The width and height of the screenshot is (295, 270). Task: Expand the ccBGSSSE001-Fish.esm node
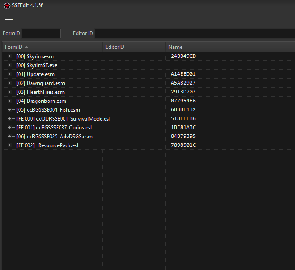click(x=9, y=109)
